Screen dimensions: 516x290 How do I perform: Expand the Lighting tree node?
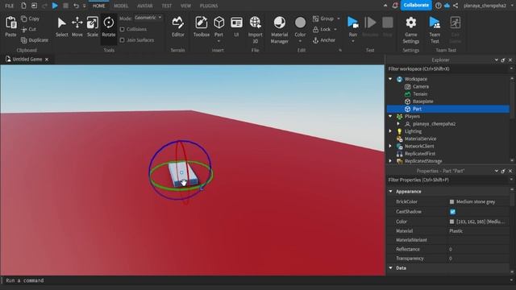[x=390, y=131]
